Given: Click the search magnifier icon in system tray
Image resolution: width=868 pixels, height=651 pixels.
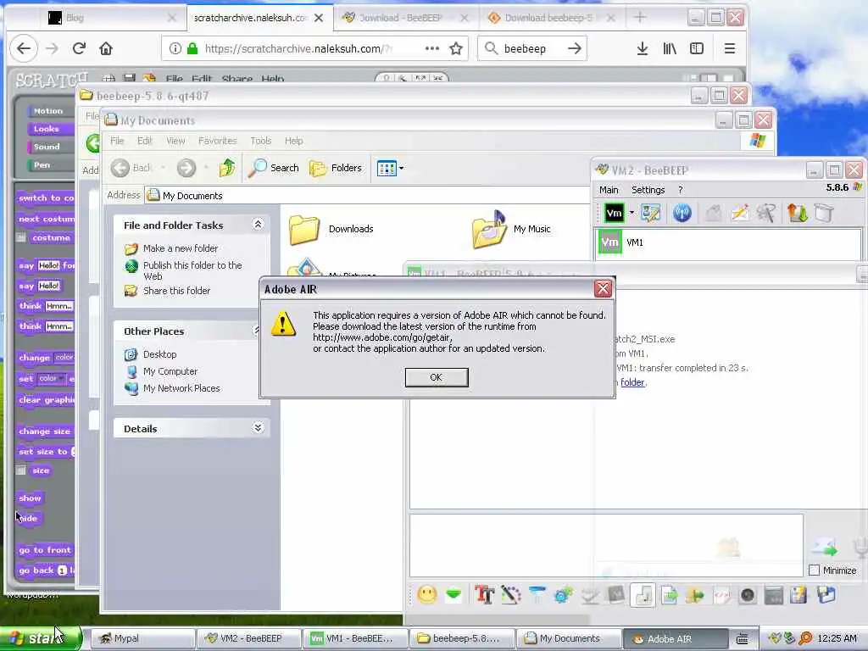Looking at the screenshot, I should tap(805, 638).
